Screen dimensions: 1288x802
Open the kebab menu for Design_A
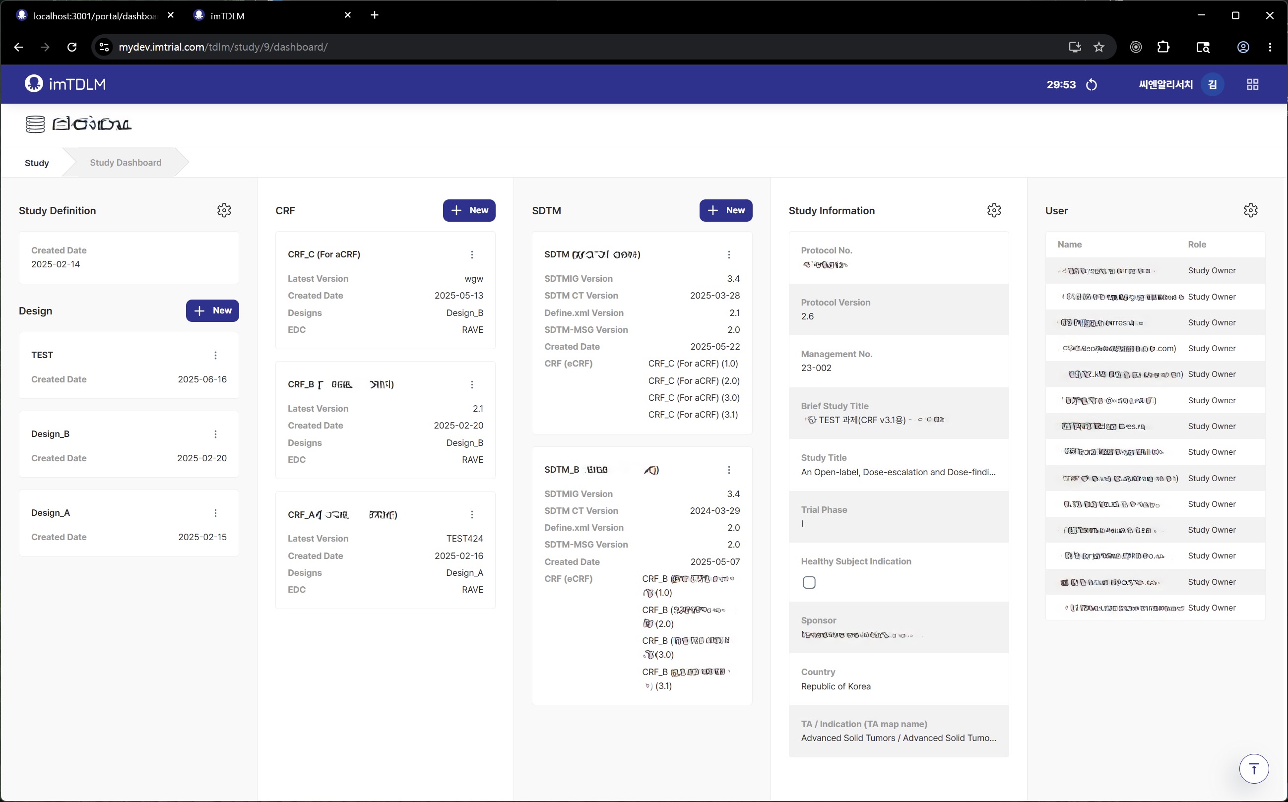click(215, 513)
